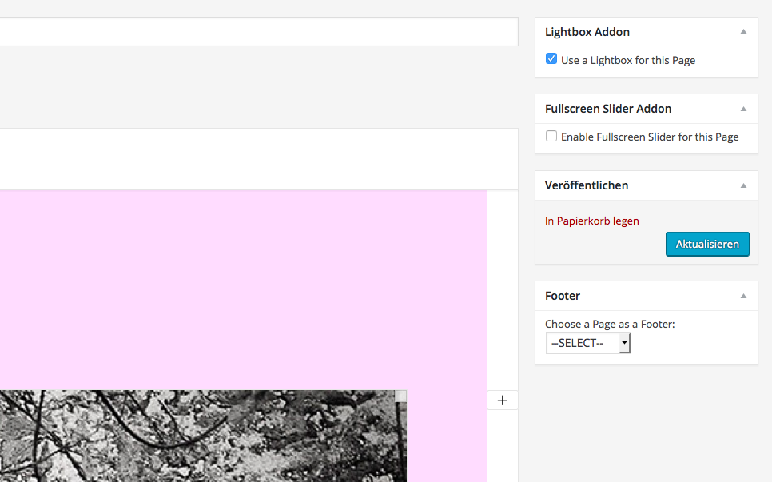Image resolution: width=772 pixels, height=482 pixels.
Task: Collapse the Fullscreen Slider Addon arrow
Action: pos(743,109)
